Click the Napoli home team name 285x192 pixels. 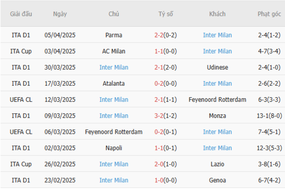[114, 148]
